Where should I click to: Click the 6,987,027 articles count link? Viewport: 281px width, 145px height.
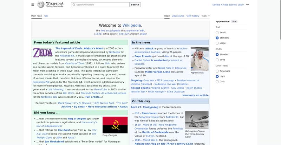(124, 34)
